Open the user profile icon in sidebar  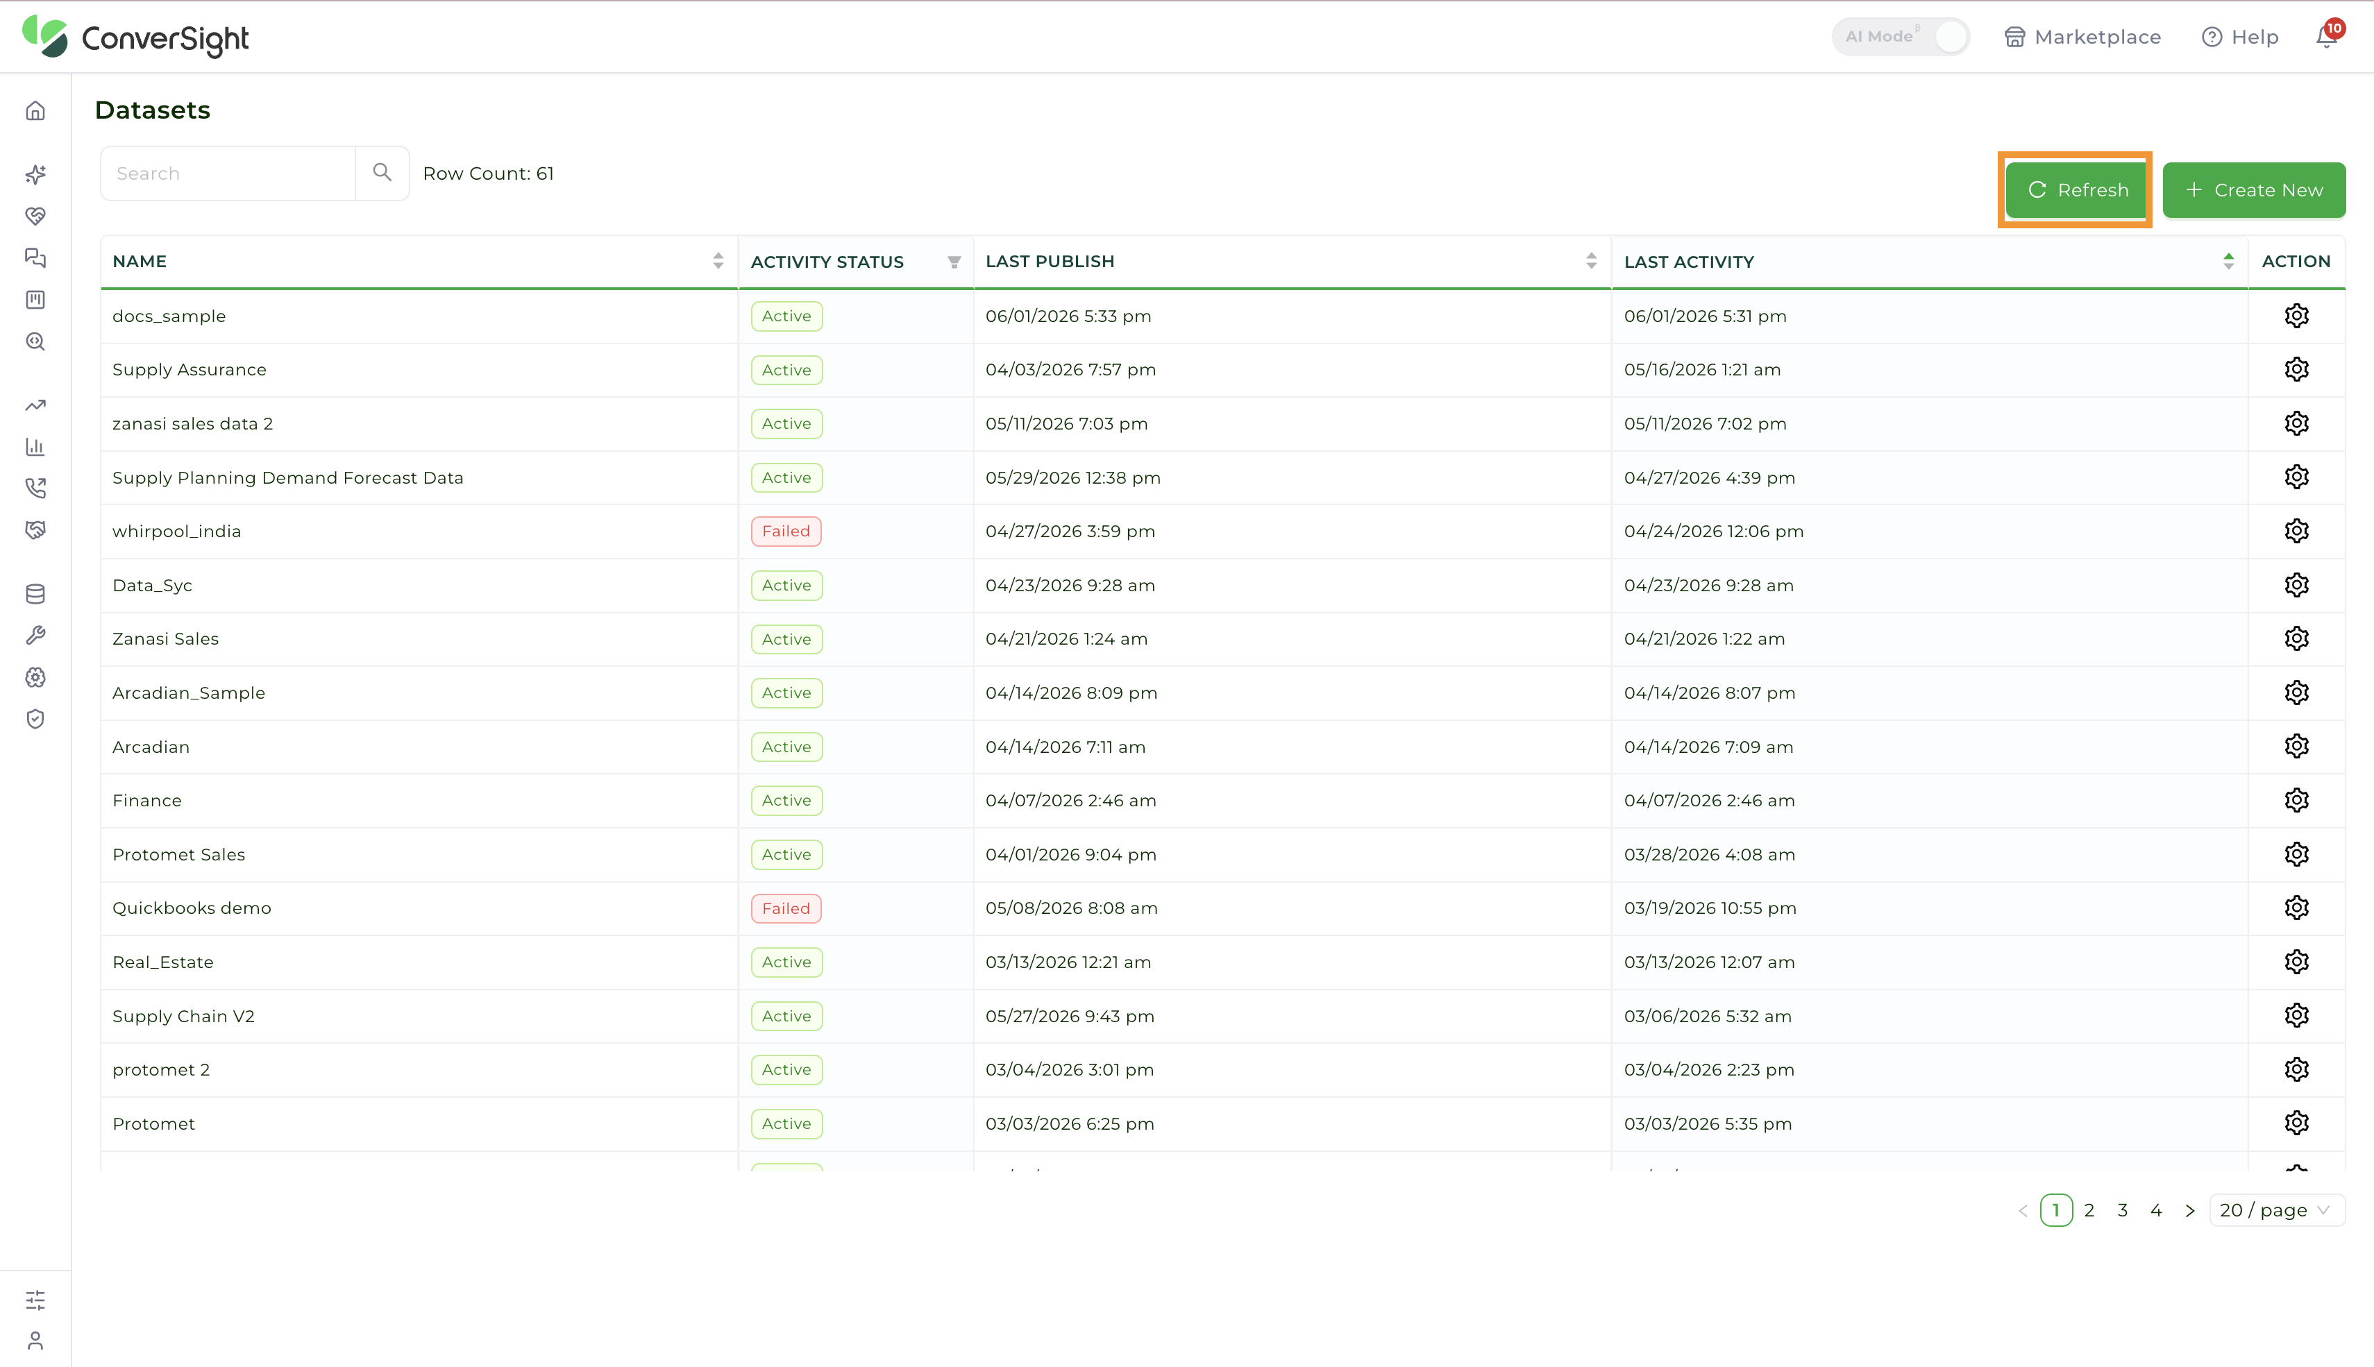(x=35, y=1341)
